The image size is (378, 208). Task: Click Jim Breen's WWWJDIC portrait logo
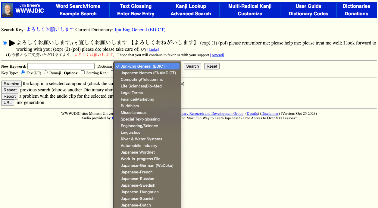pyautogui.click(x=8, y=10)
